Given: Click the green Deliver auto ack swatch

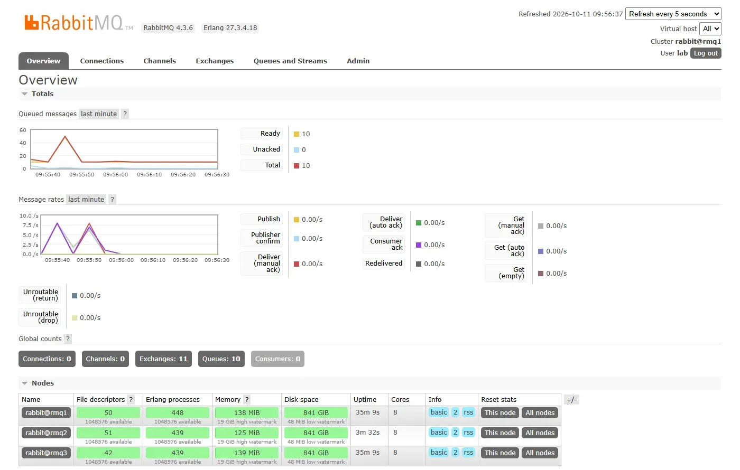Looking at the screenshot, I should [x=419, y=223].
